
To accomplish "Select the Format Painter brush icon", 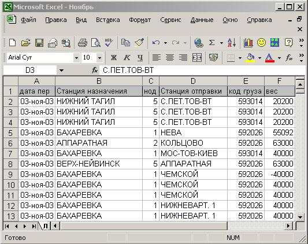I will [x=139, y=42].
